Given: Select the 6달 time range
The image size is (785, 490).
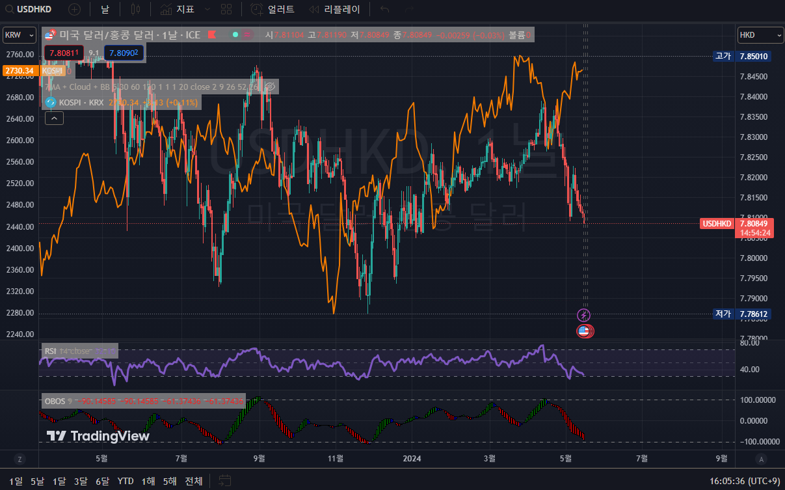Looking at the screenshot, I should [x=102, y=481].
